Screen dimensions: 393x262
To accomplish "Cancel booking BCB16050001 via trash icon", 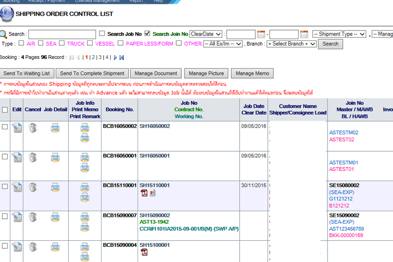I will [x=33, y=157].
